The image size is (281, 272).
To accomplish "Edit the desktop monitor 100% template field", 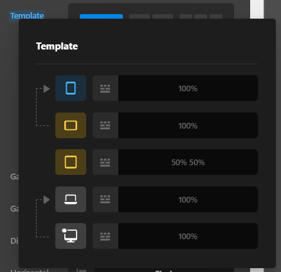I will (188, 236).
